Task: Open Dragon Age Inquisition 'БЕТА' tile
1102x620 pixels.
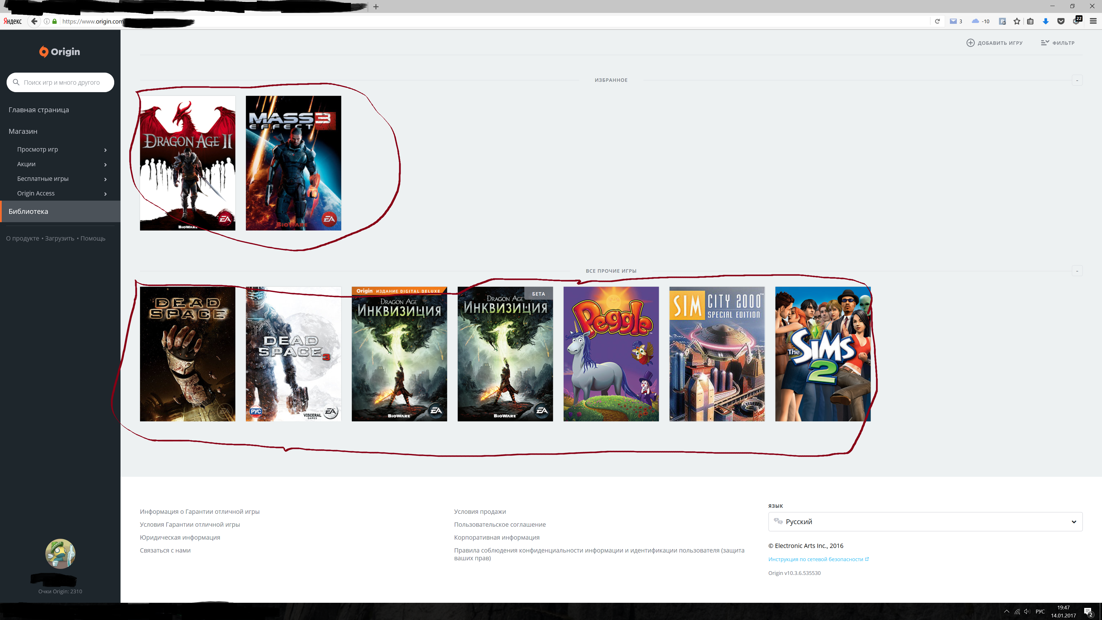Action: click(505, 354)
